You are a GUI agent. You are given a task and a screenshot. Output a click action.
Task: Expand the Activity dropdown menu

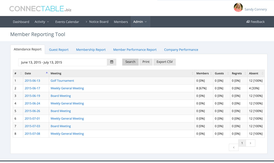click(x=42, y=22)
